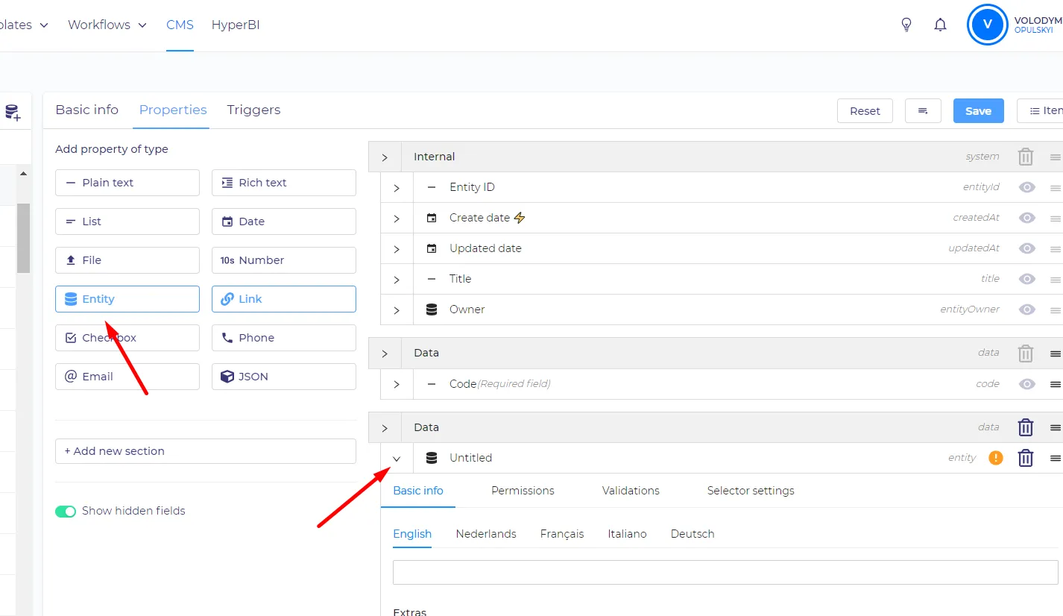Click the add database icon
Screen dimensions: 1063x616
click(x=13, y=113)
